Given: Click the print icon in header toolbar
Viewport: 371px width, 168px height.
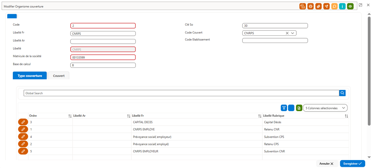Looking at the screenshot, I should tap(310, 6).
